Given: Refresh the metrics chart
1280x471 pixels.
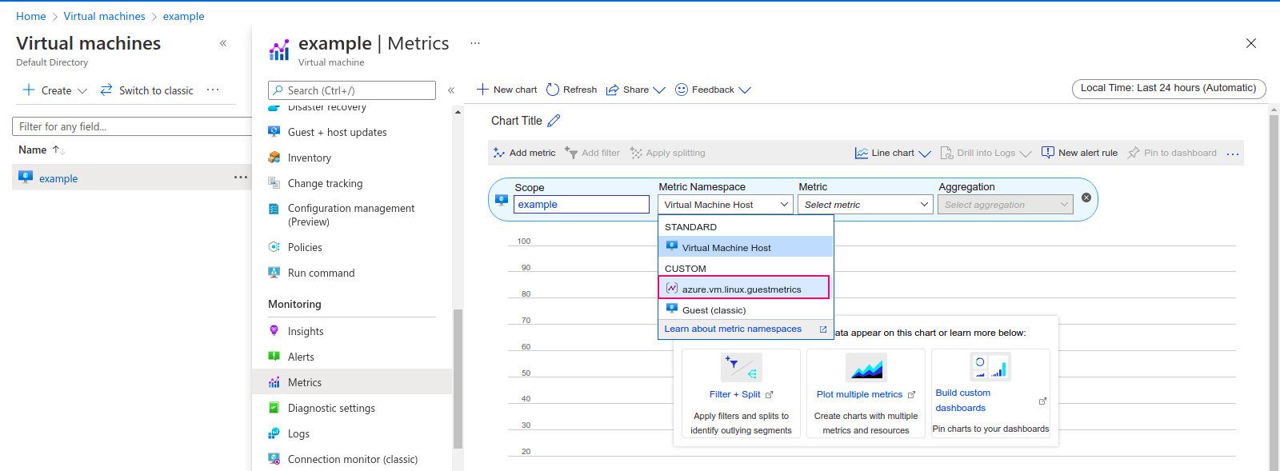Looking at the screenshot, I should [571, 90].
